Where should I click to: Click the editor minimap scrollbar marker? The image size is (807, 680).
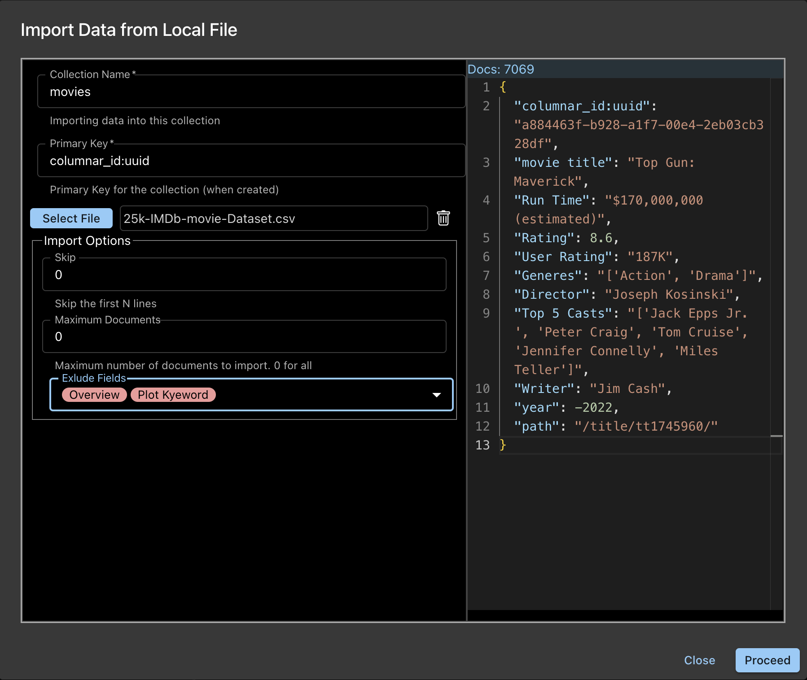776,436
